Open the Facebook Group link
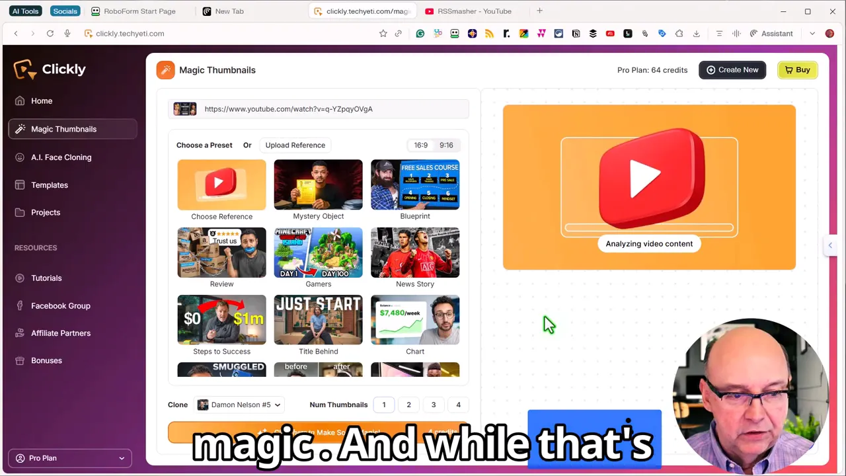The width and height of the screenshot is (846, 476). coord(60,305)
